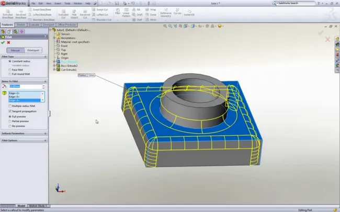Image resolution: width=340 pixels, height=212 pixels.
Task: Expand the Annotations tree node
Action: (x=54, y=38)
